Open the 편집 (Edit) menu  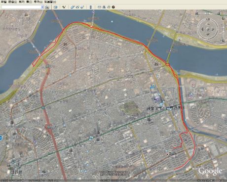click(x=13, y=2)
